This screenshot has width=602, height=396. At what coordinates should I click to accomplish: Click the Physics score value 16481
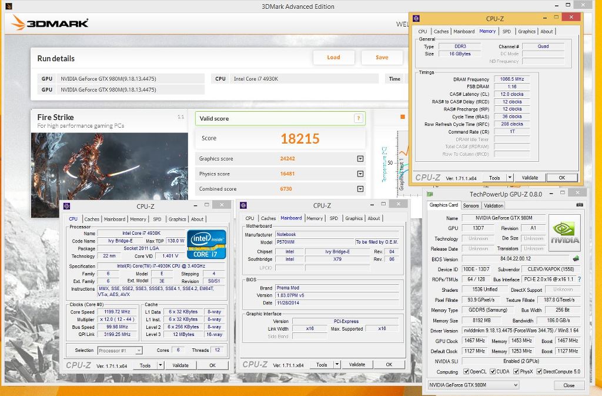pyautogui.click(x=287, y=174)
